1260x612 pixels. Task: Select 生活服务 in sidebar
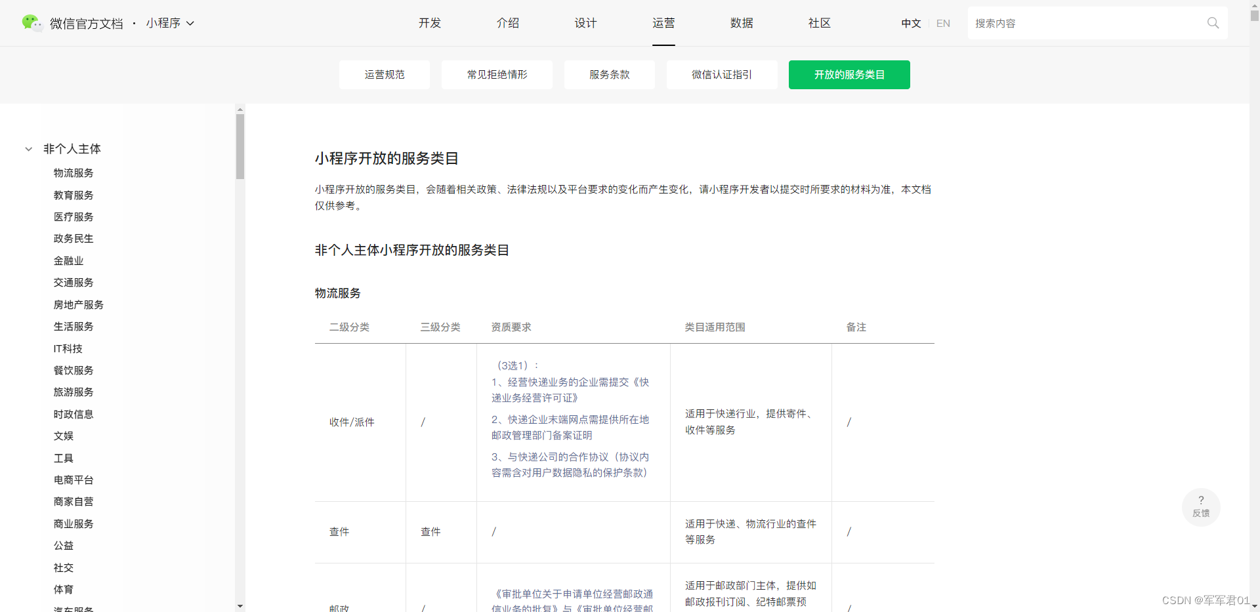tap(73, 327)
